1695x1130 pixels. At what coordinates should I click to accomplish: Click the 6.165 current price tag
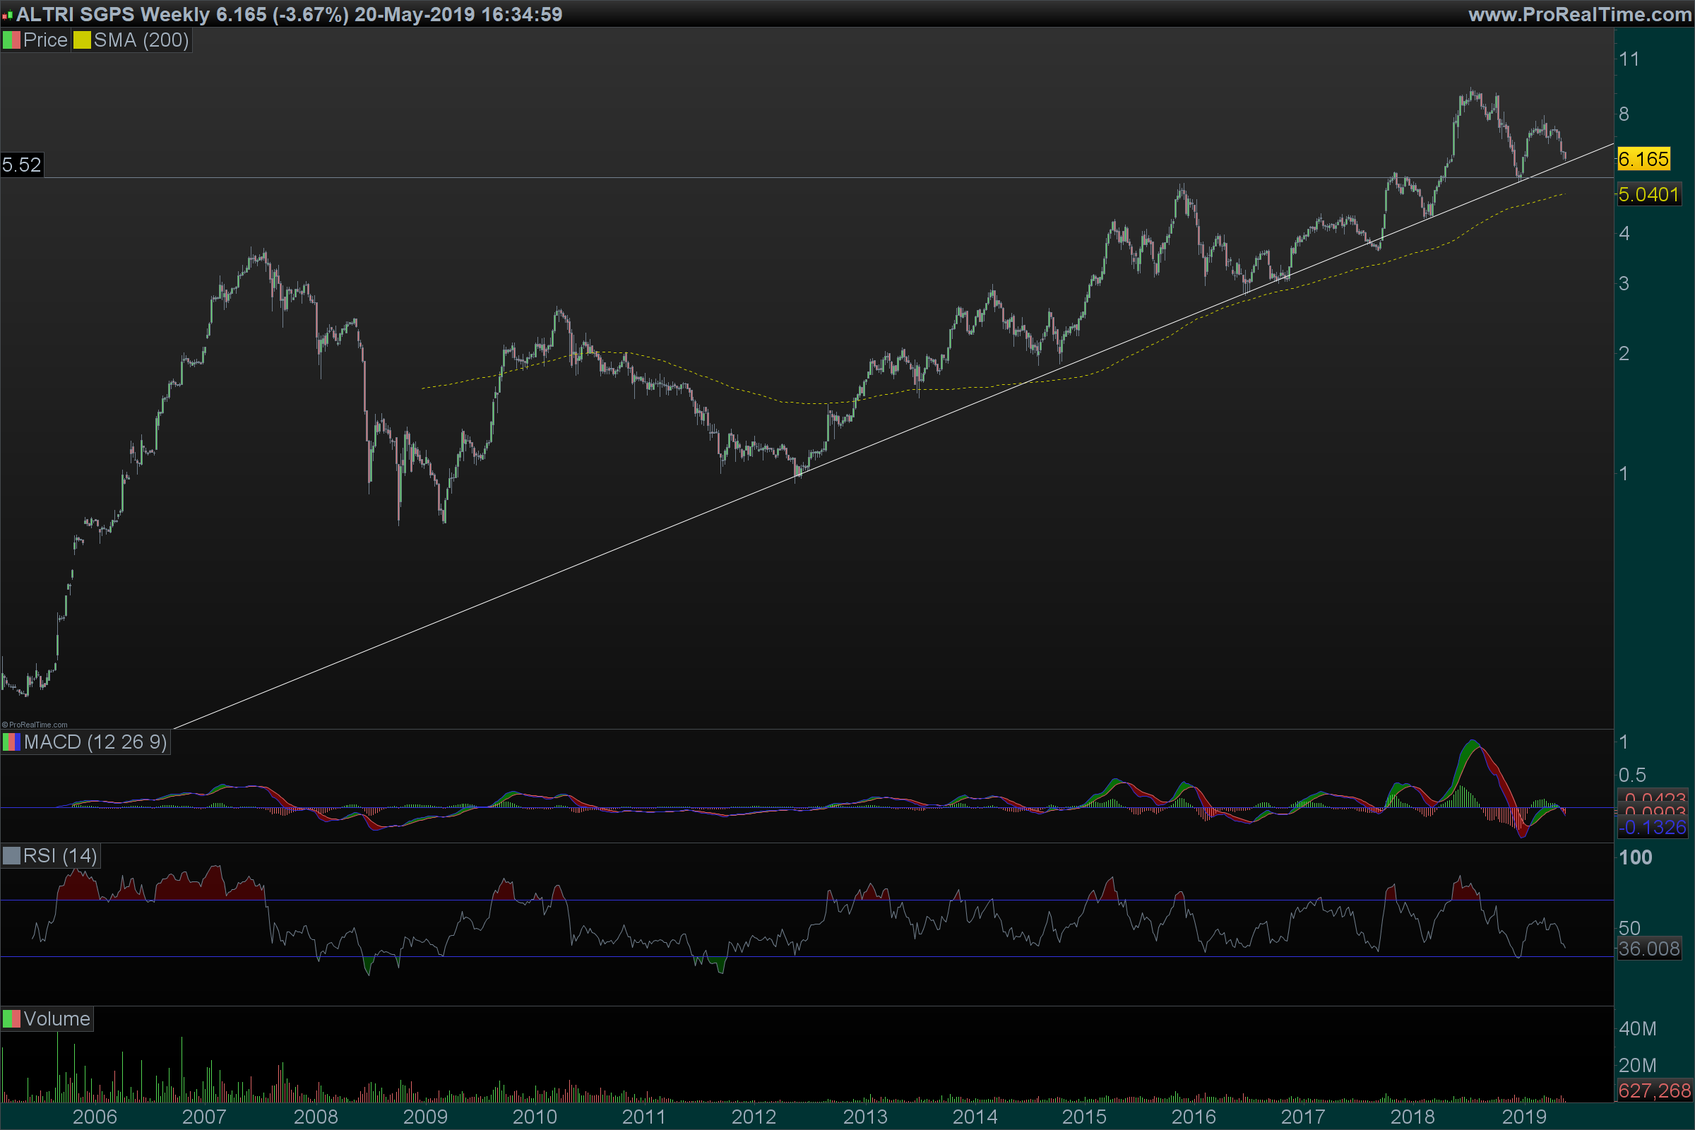point(1644,160)
